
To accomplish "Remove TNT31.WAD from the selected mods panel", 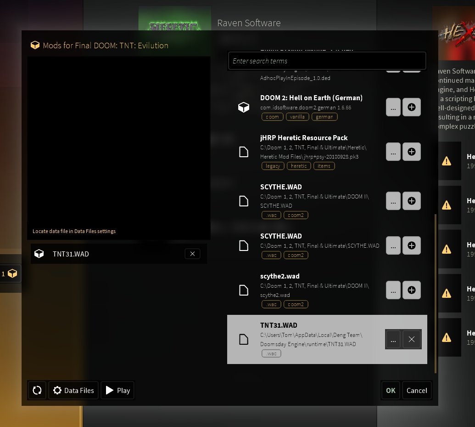I will tap(192, 254).
